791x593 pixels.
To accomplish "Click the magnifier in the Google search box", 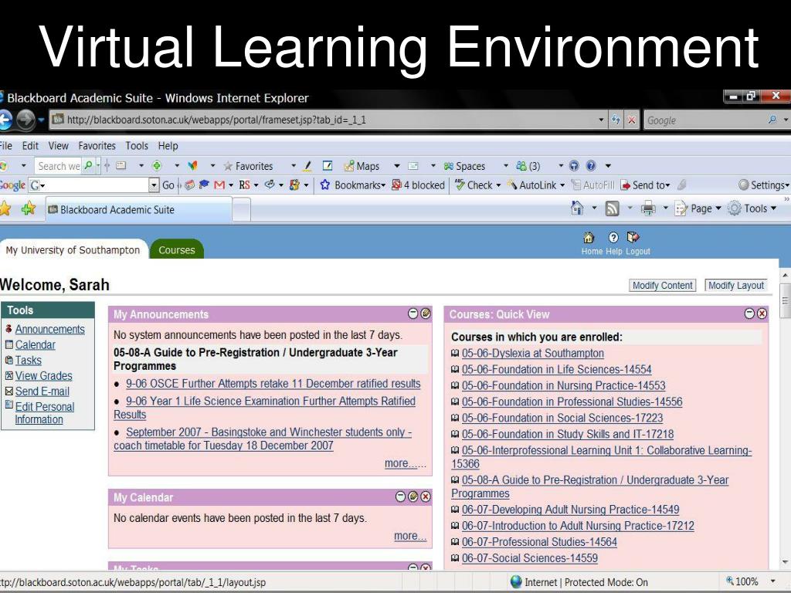I will (x=772, y=120).
